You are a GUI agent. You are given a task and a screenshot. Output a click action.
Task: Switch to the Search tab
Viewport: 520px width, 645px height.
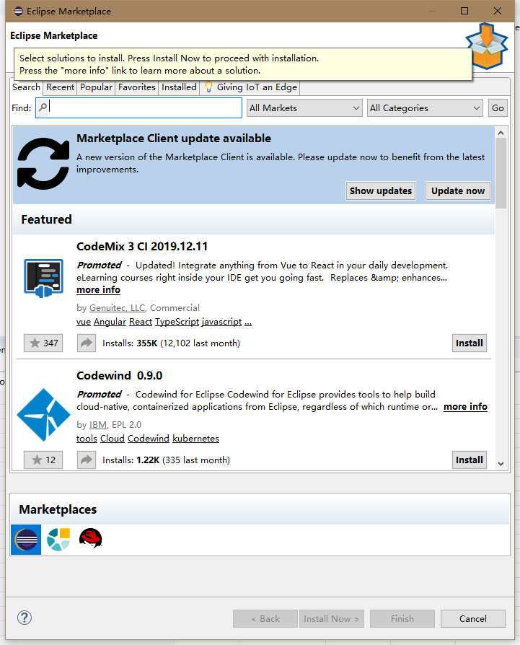tap(26, 87)
